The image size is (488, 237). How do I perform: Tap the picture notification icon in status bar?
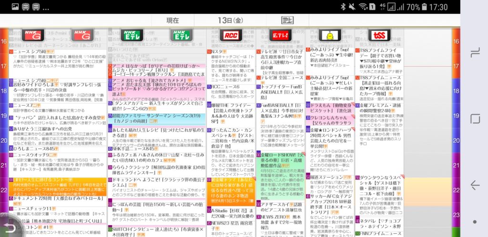pyautogui.click(x=15, y=7)
